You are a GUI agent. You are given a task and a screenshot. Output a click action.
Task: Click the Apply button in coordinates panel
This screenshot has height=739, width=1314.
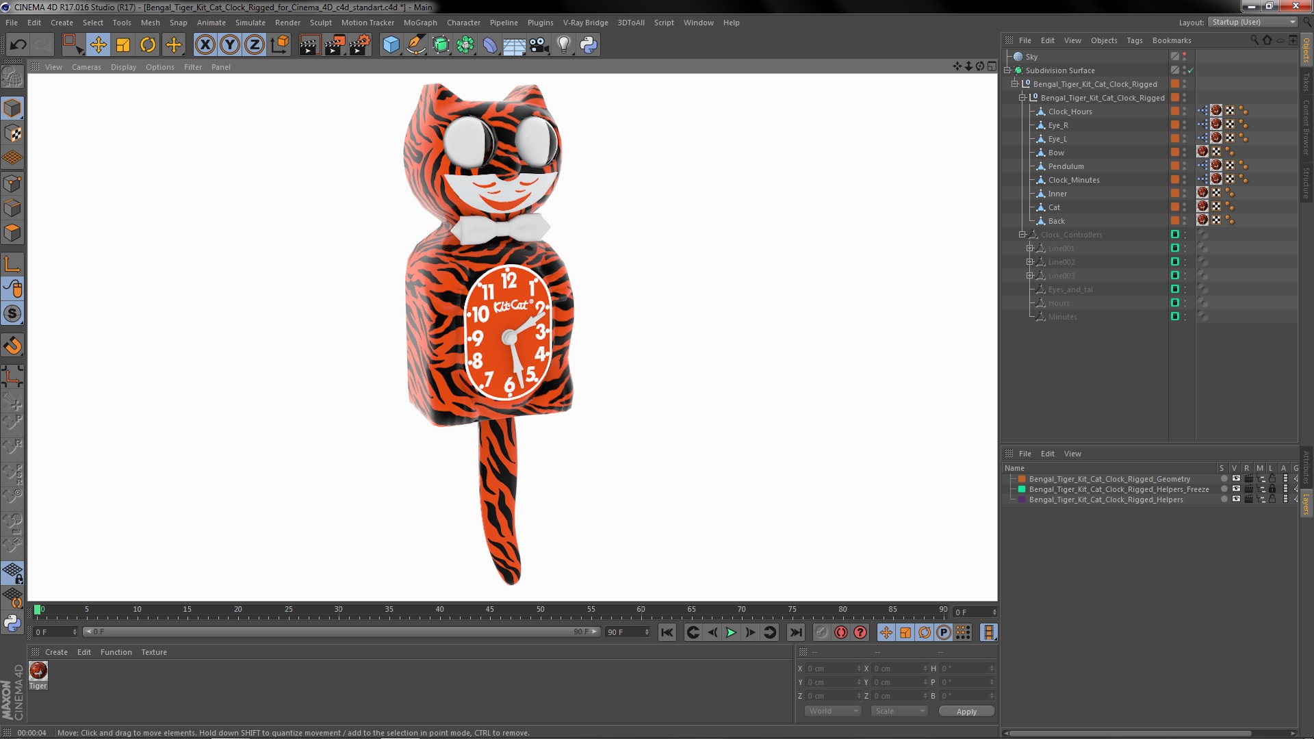pyautogui.click(x=968, y=711)
